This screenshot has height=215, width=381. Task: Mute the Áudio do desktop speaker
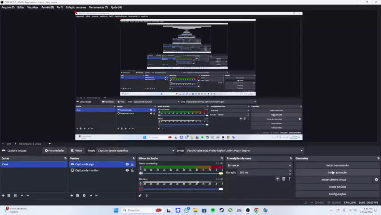pyautogui.click(x=141, y=173)
